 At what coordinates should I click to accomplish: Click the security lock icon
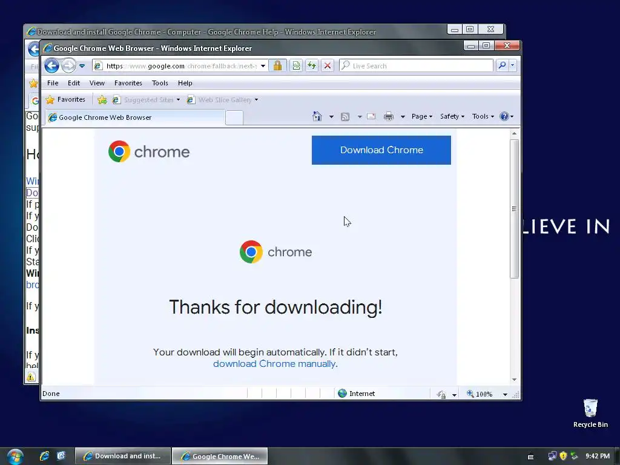click(277, 65)
